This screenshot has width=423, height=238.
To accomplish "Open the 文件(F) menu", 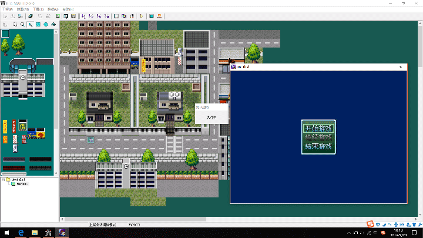I will (7, 9).
